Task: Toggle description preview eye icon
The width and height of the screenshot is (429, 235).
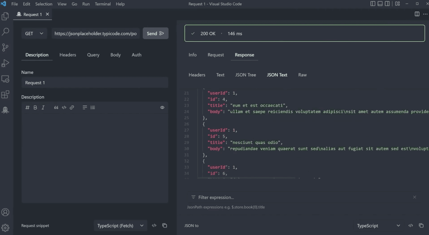Action: pos(162,107)
